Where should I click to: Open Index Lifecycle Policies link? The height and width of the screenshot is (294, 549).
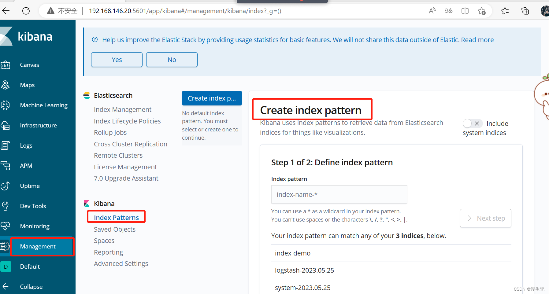point(127,121)
